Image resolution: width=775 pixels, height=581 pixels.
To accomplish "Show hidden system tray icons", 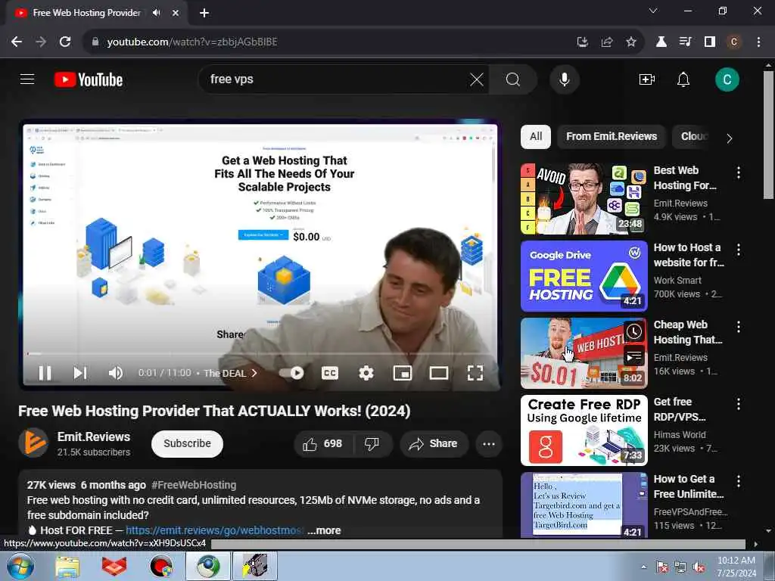I will tap(643, 567).
